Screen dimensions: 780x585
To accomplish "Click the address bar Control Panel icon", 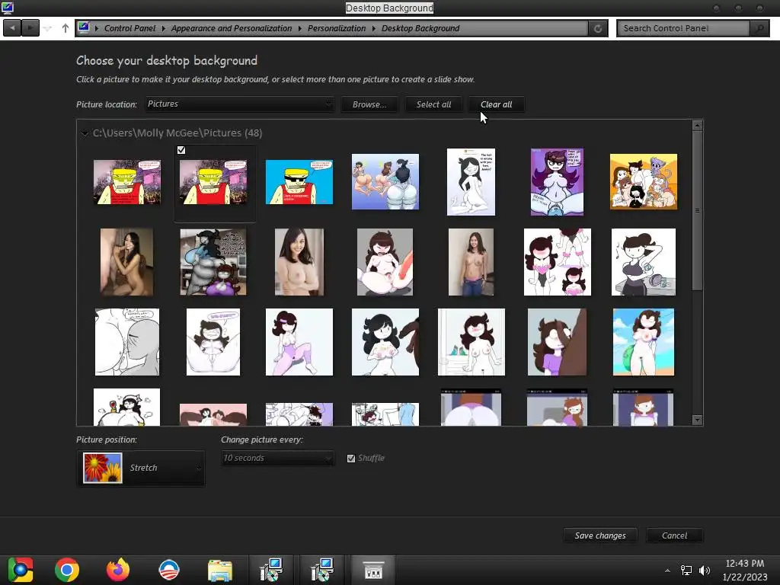I will [x=84, y=27].
